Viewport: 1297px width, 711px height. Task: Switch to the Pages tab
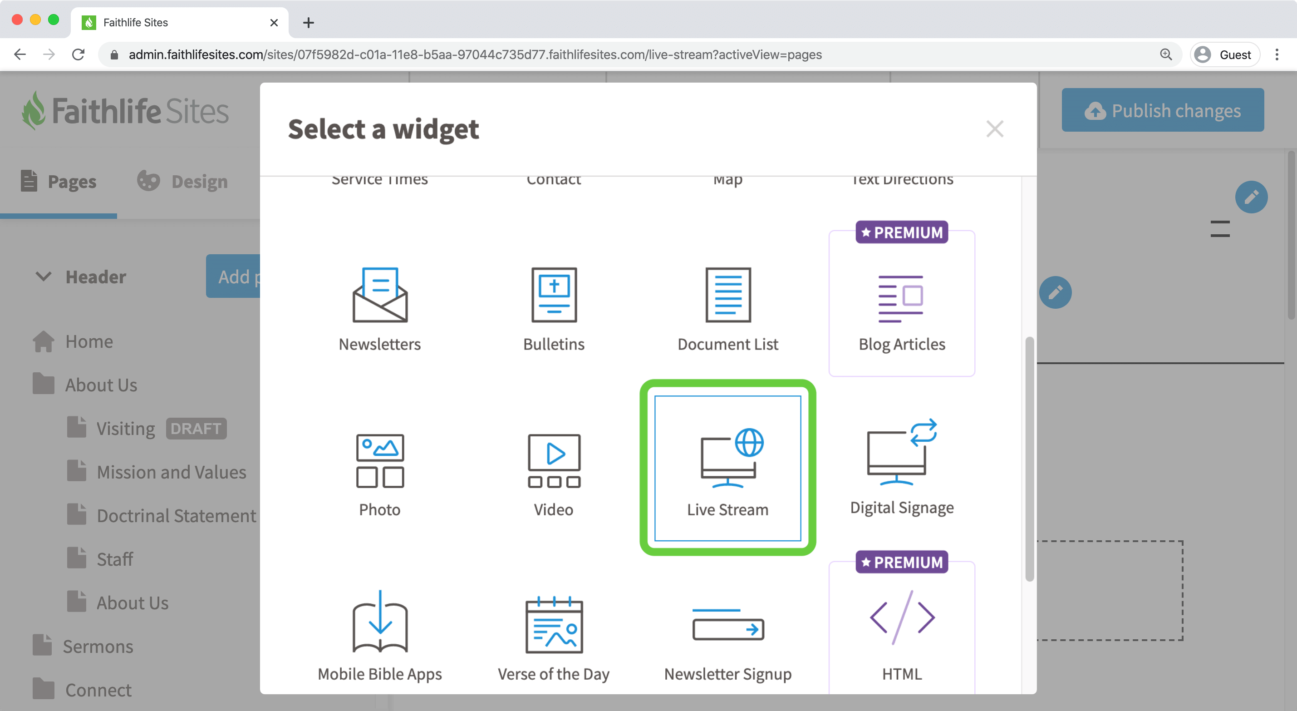point(59,182)
